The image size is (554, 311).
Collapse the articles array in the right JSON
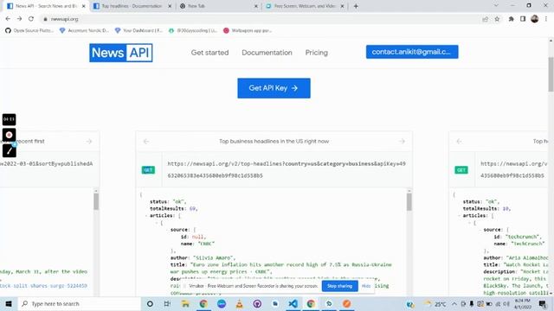tap(460, 215)
